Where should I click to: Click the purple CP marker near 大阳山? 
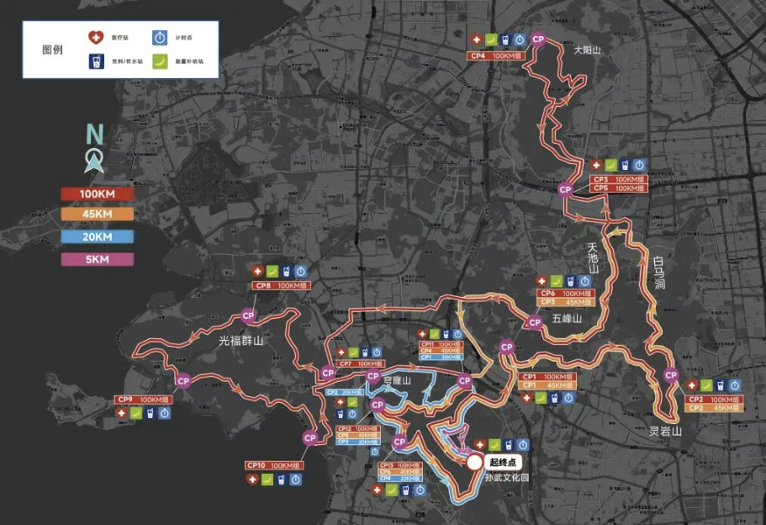[x=540, y=39]
